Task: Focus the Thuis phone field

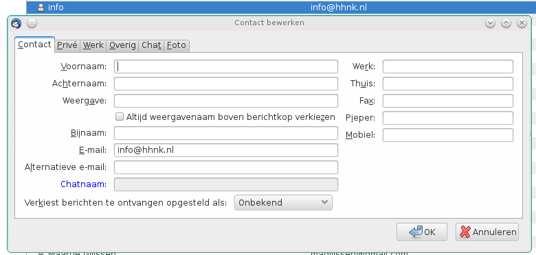Action: point(448,84)
